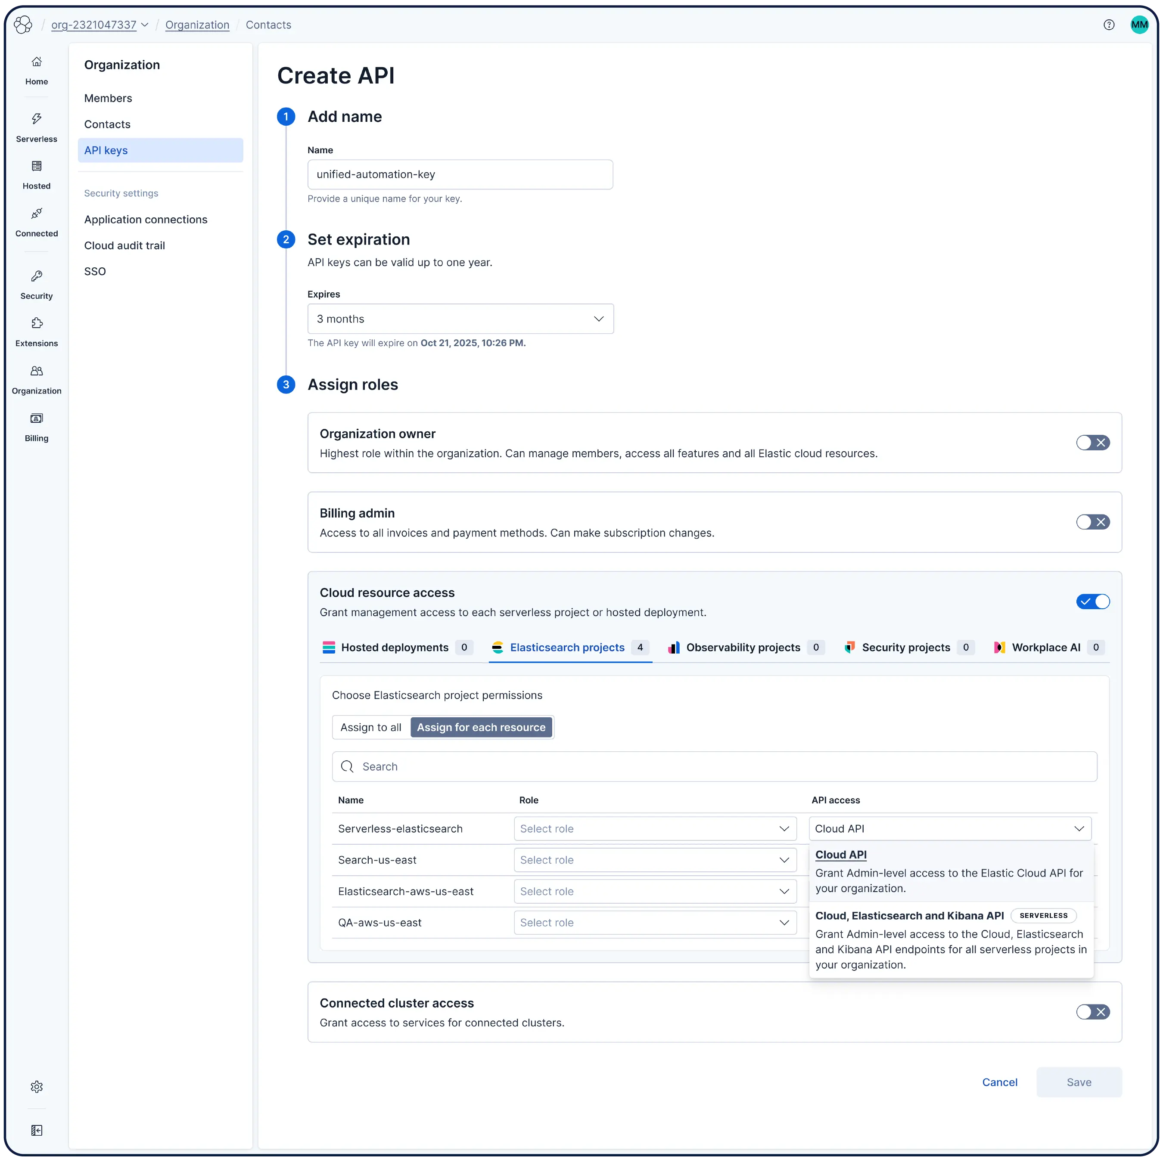1163x1162 pixels.
Task: Click the Elasticsearch projects count badge 4
Action: coord(640,648)
